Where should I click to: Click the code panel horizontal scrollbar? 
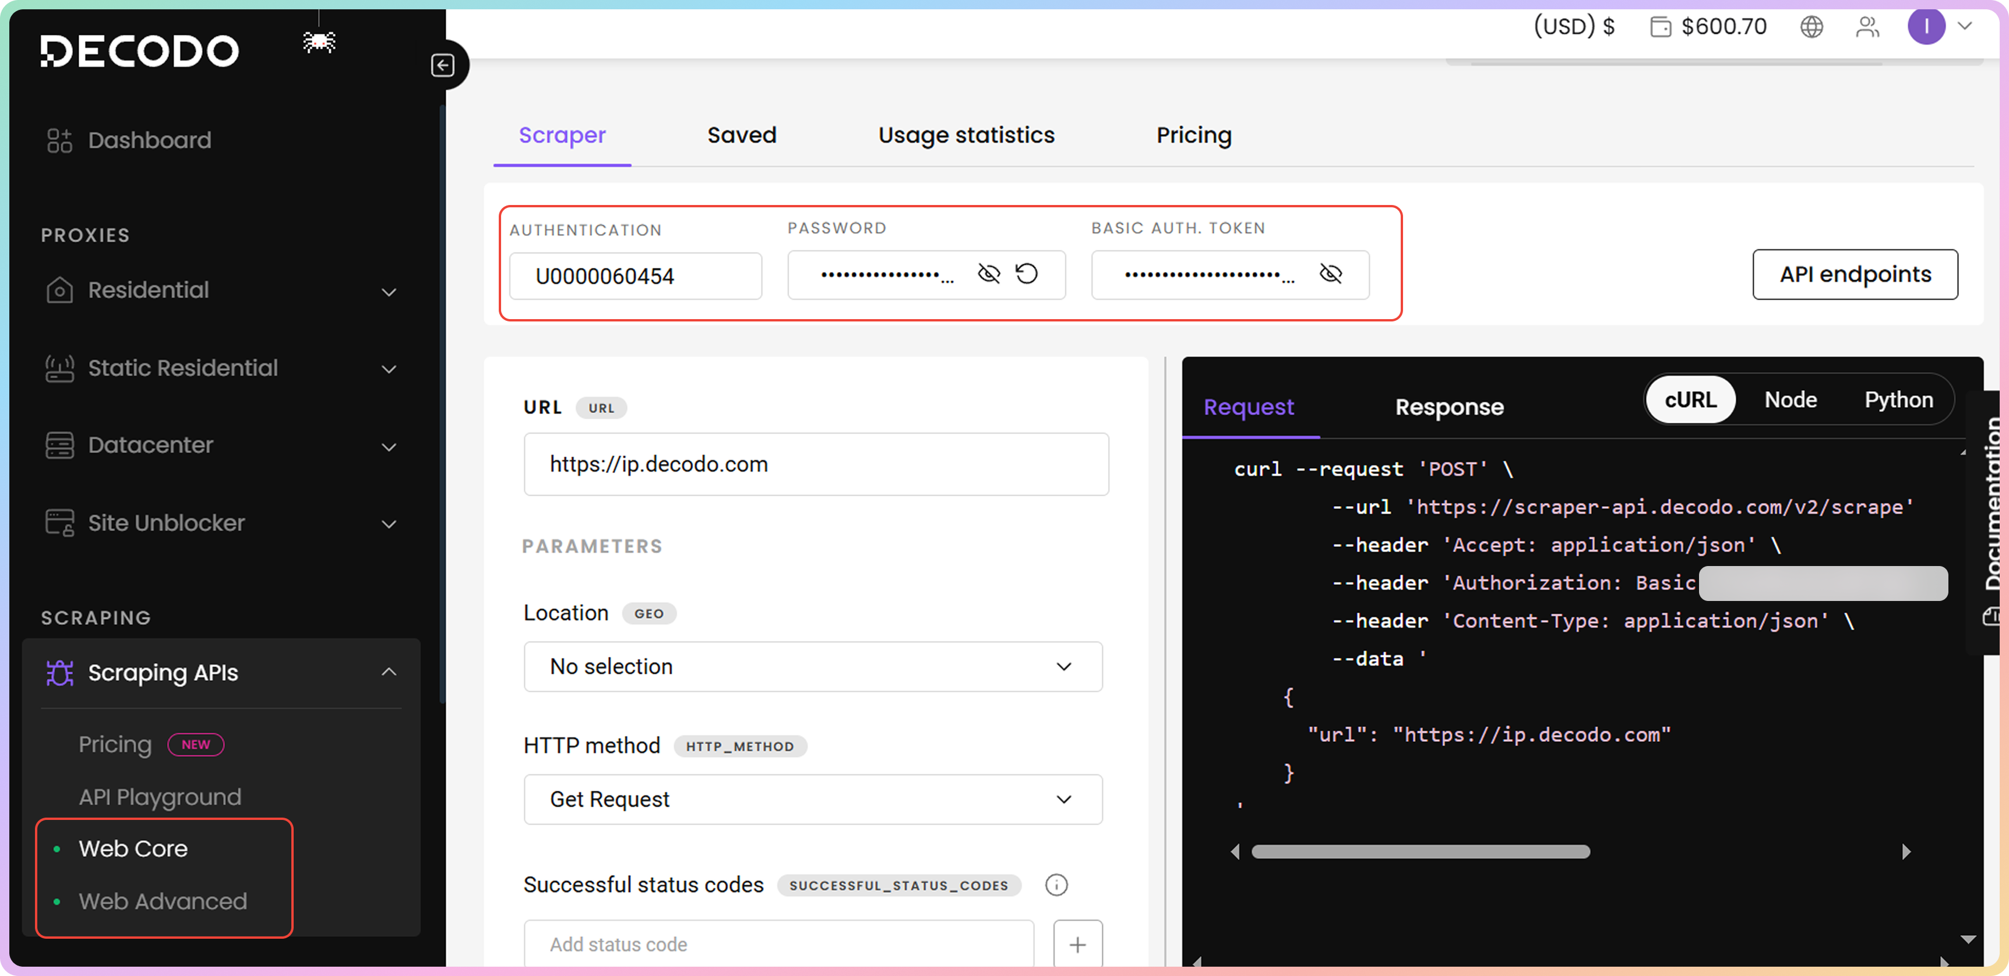(x=1419, y=851)
